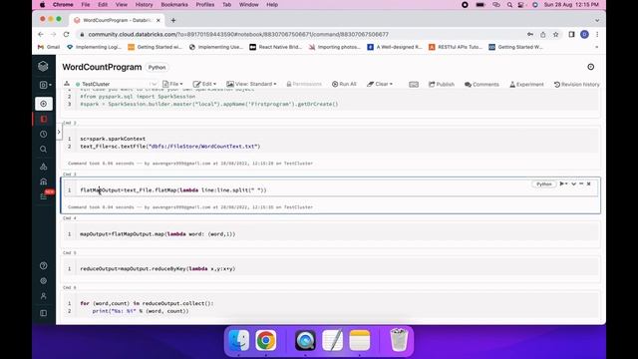Select the WordCountProgram browser tab
This screenshot has height=359, width=638.
(x=118, y=20)
